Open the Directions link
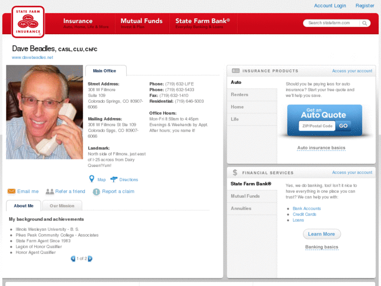The image size is (381, 286). tap(128, 179)
